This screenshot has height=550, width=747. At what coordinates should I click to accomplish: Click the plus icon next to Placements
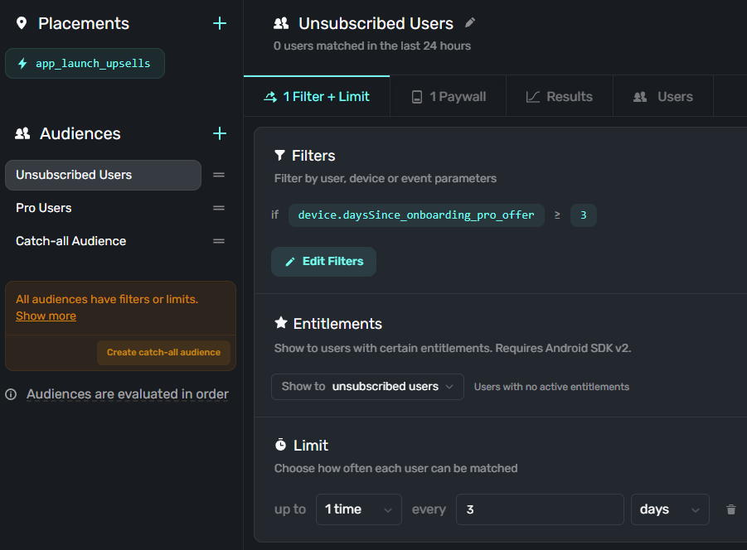(220, 23)
